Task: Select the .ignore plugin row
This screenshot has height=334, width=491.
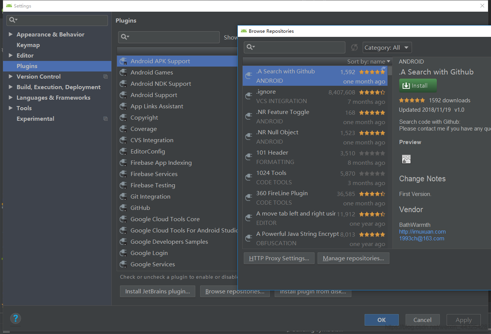Action: coord(315,96)
